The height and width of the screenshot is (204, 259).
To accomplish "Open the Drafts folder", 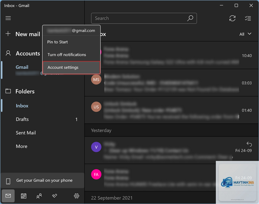I will pos(22,119).
